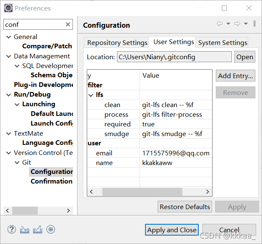Maximize the Preferences window
This screenshot has height=244, width=262.
pos(224,8)
